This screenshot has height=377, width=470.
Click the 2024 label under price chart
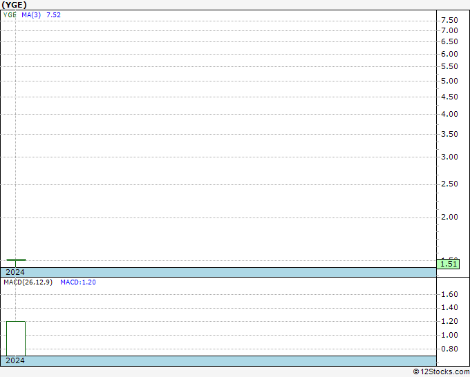pyautogui.click(x=15, y=272)
